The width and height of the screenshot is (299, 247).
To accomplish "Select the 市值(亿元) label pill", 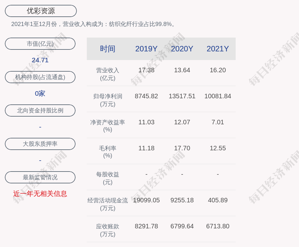I will click(40, 44).
